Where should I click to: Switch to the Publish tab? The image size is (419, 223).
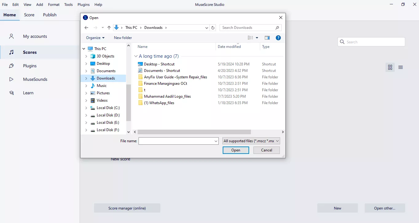pyautogui.click(x=49, y=15)
